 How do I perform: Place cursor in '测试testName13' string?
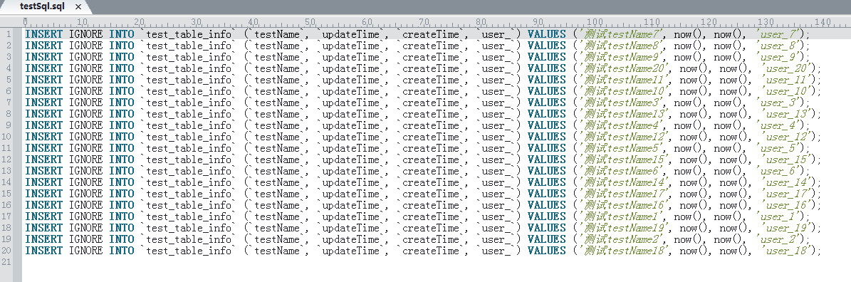click(x=624, y=114)
